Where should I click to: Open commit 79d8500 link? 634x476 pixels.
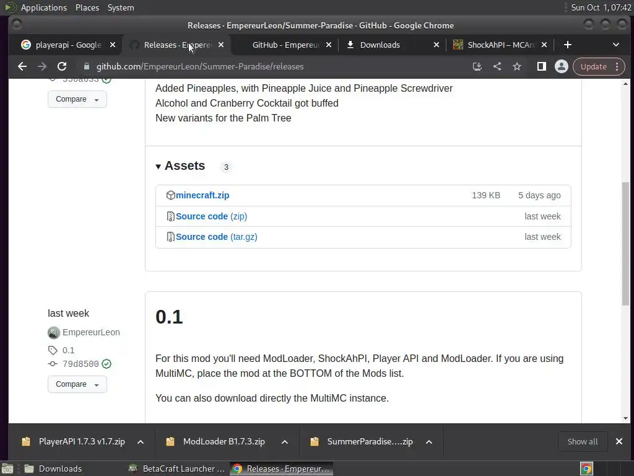point(80,364)
